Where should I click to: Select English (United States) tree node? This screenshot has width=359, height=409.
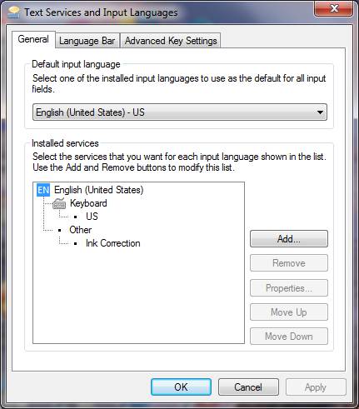[99, 190]
